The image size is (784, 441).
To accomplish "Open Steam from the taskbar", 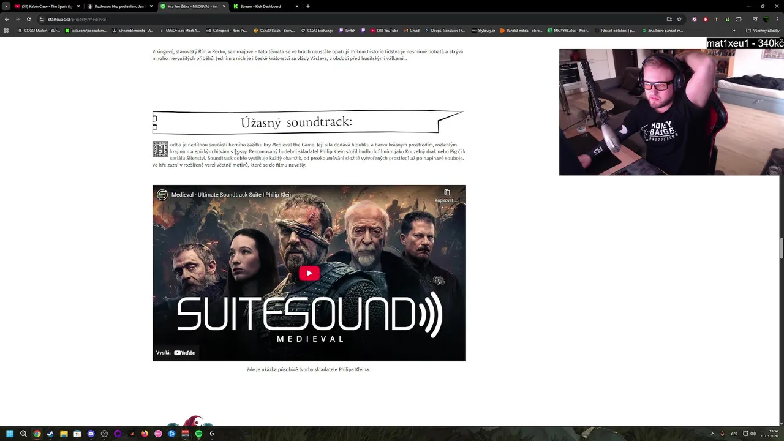I will pyautogui.click(x=50, y=434).
